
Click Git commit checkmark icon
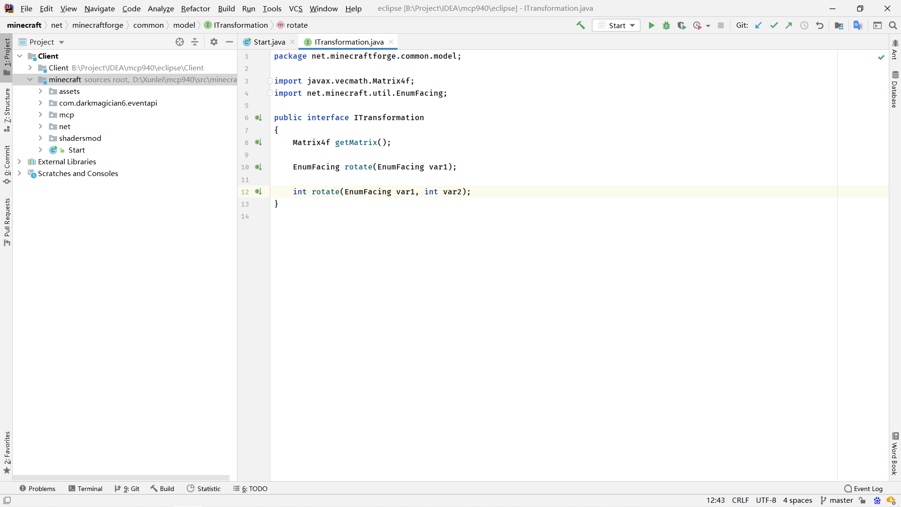pyautogui.click(x=774, y=25)
